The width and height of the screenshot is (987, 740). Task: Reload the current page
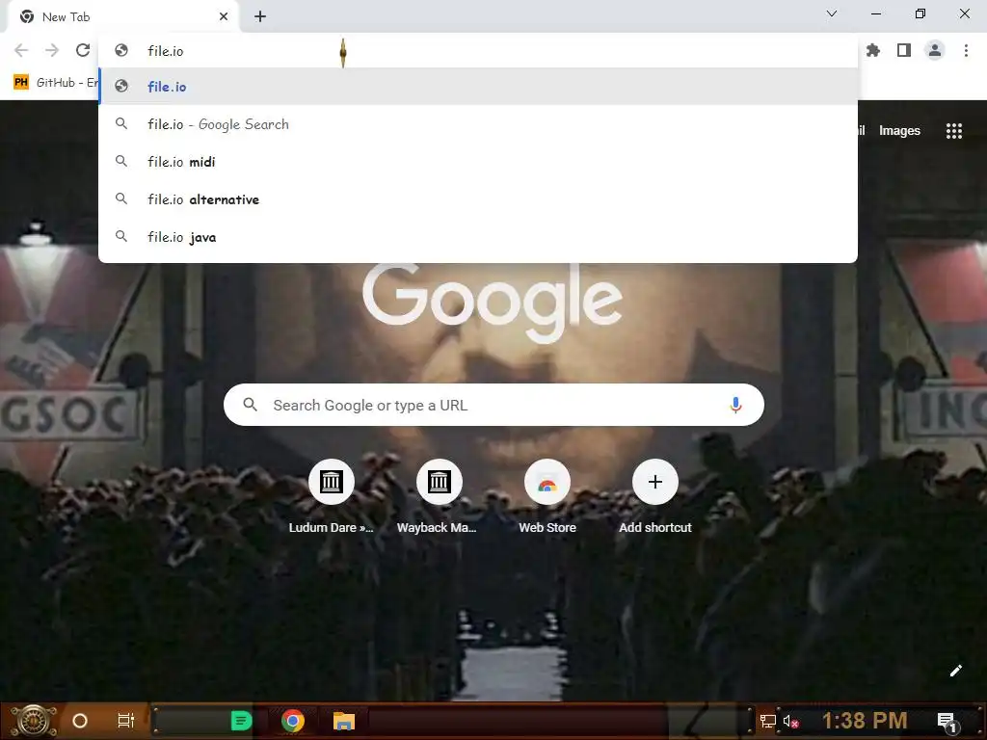point(83,50)
